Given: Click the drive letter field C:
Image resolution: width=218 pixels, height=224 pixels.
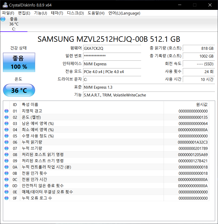Looking at the screenshot, I should (x=112, y=79).
